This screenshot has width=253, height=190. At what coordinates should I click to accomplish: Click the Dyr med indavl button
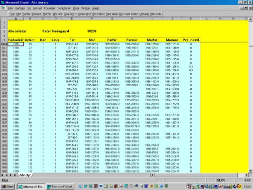(129, 14)
